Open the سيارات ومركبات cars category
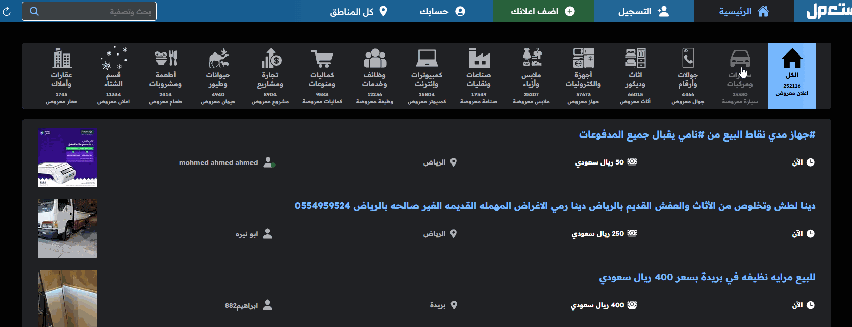Image resolution: width=852 pixels, height=327 pixels. pyautogui.click(x=740, y=76)
